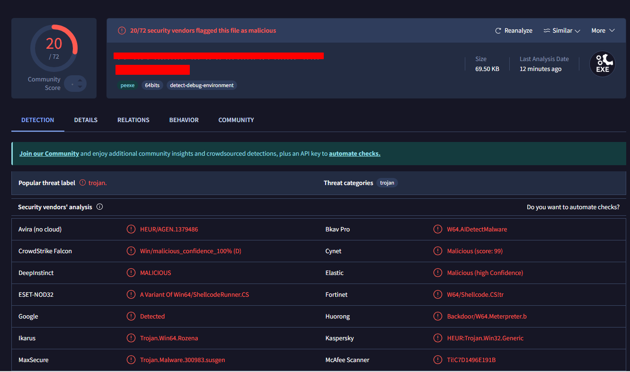Click Win/malicious_confidence_100% (D) result
Viewport: 630px width, 372px height.
pyautogui.click(x=191, y=251)
